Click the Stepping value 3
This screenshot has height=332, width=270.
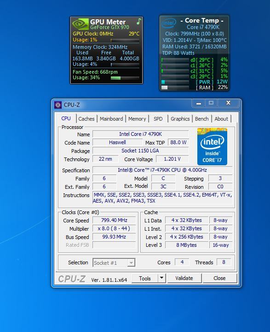point(220,178)
